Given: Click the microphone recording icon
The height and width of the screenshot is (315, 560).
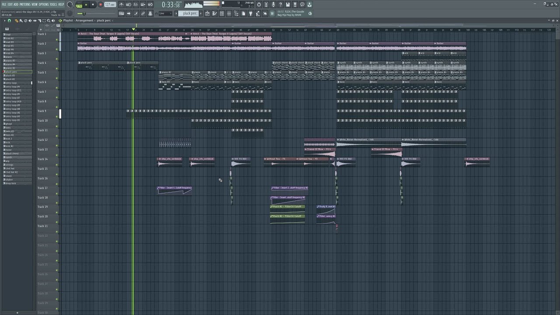Looking at the screenshot, I should coord(273,5).
